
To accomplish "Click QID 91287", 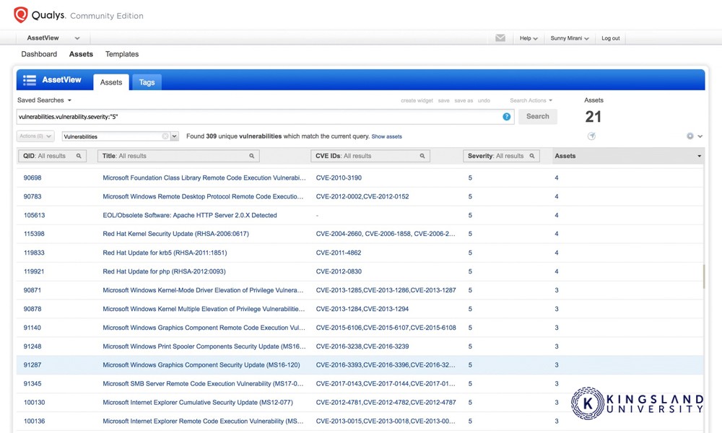I will (x=32, y=365).
